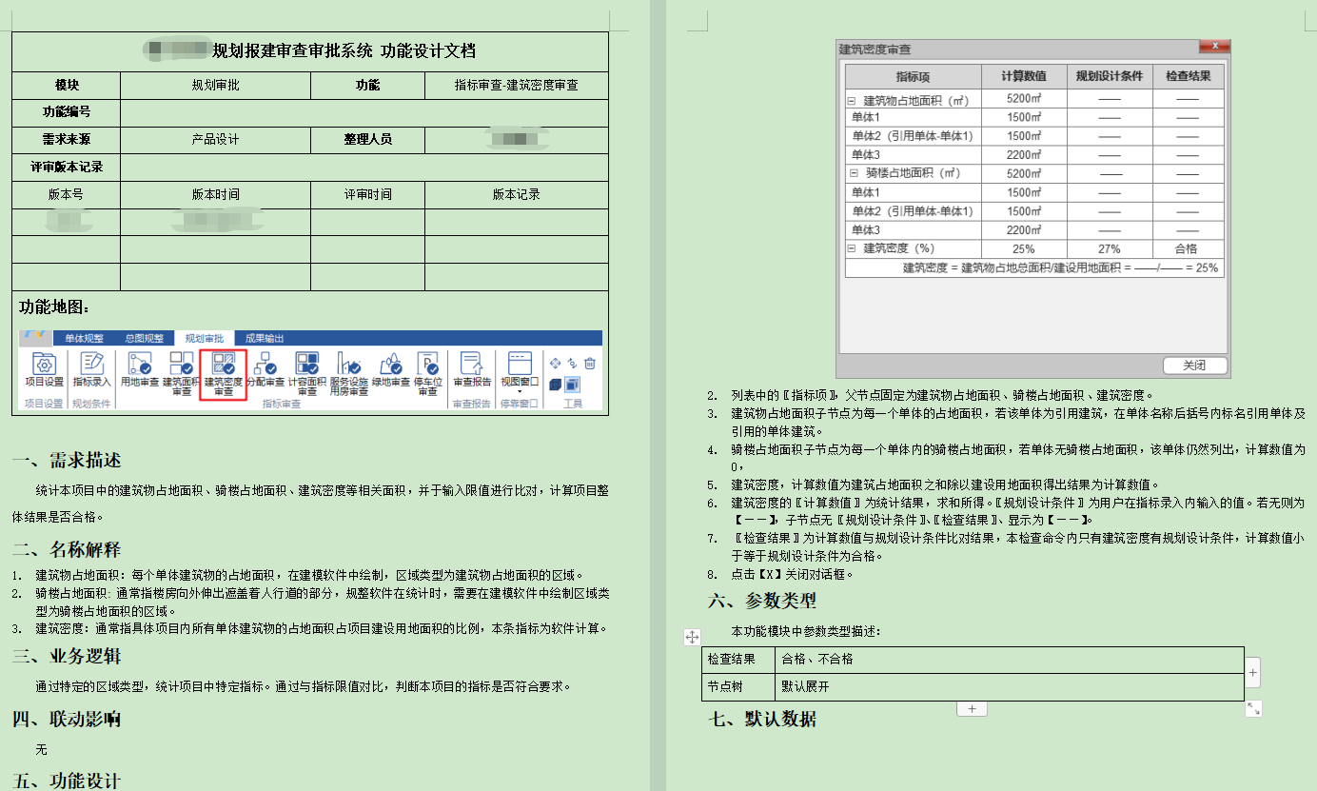Screen dimensions: 1317x791
Task: Click the 功能地图 label
Action: [x=55, y=307]
